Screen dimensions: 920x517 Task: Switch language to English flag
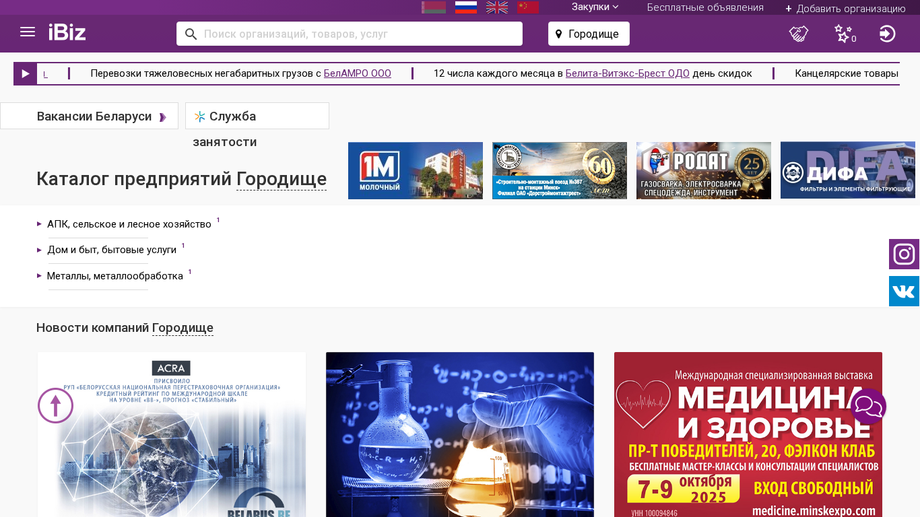click(497, 7)
